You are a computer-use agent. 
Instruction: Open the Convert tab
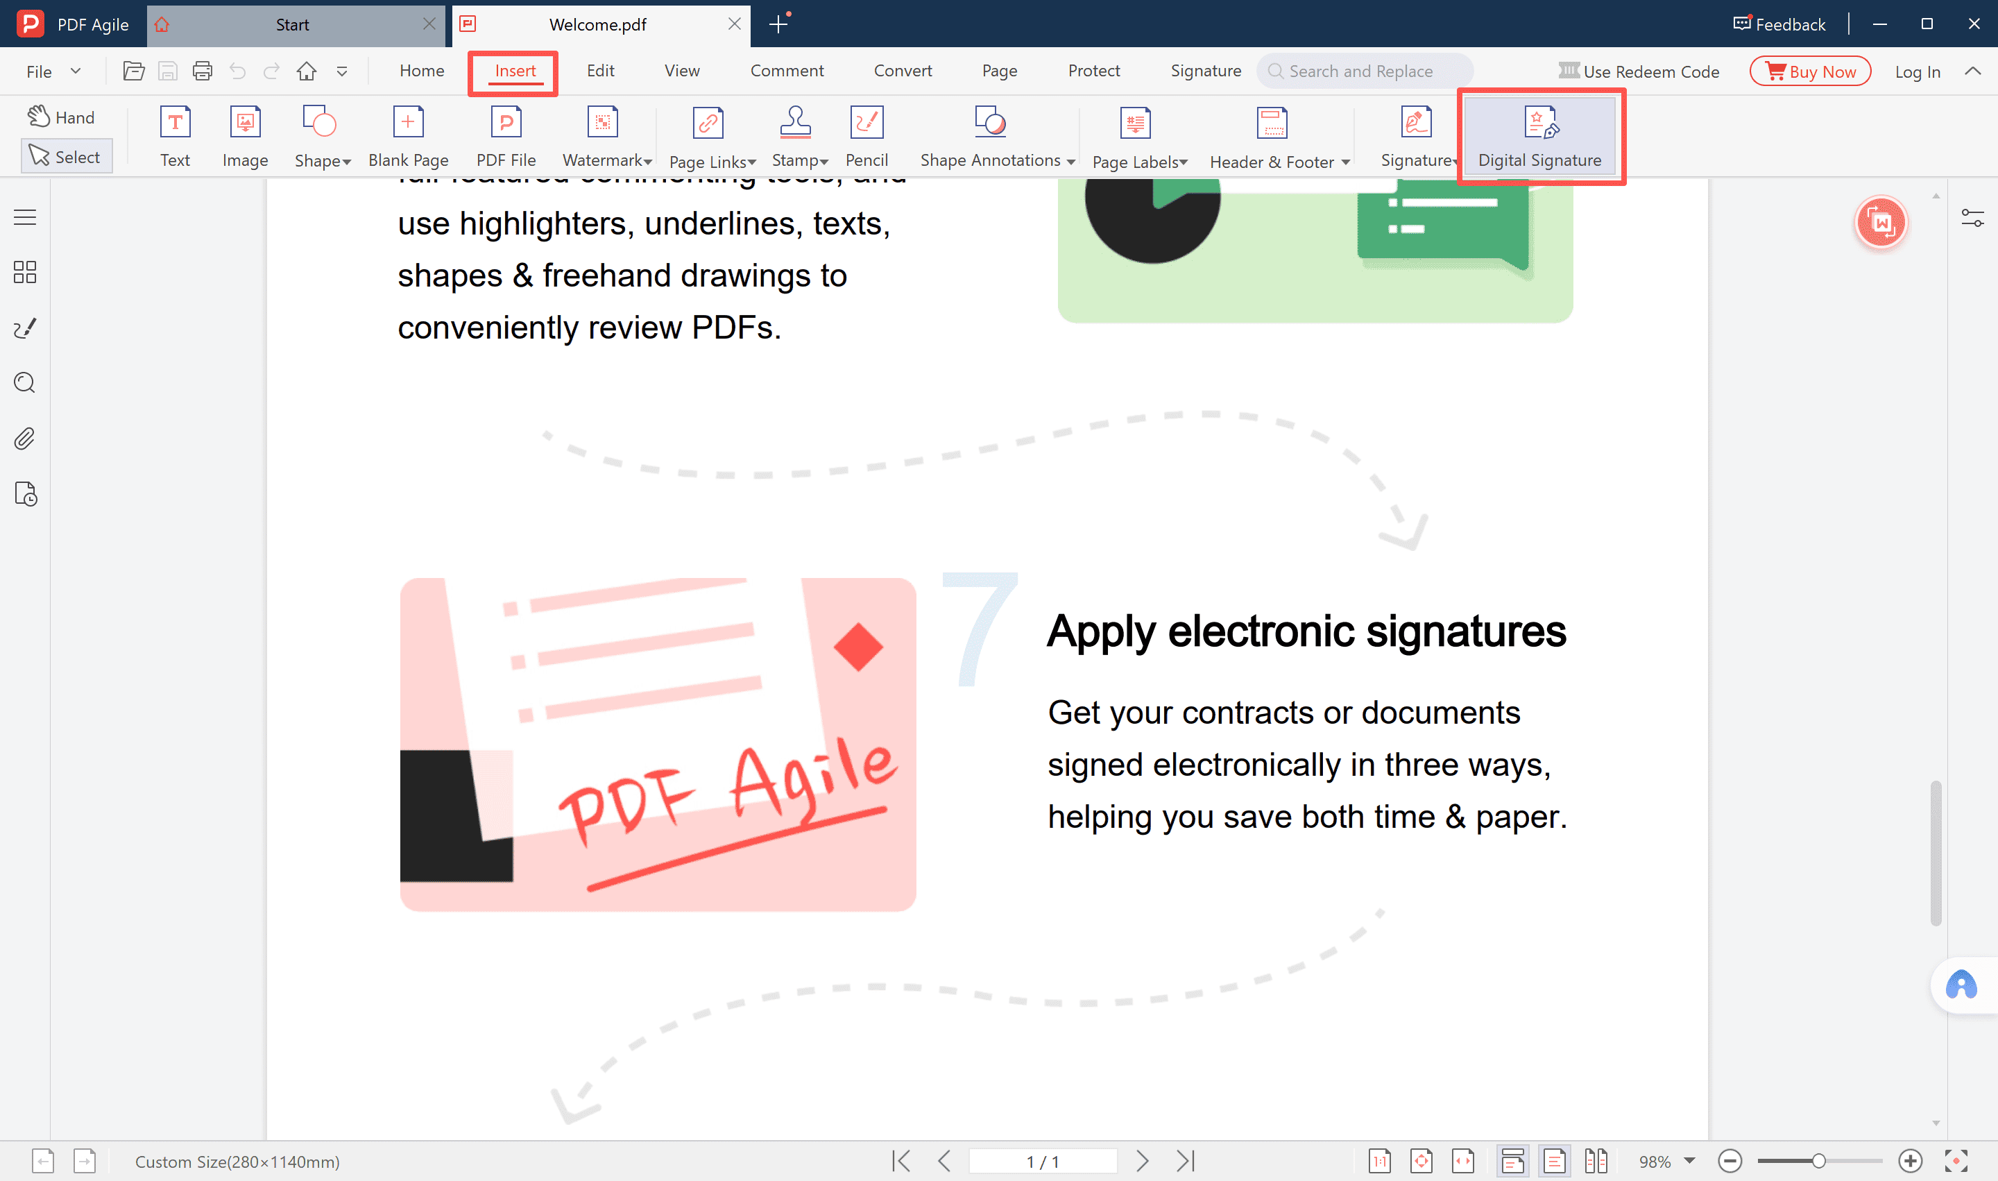pyautogui.click(x=903, y=71)
